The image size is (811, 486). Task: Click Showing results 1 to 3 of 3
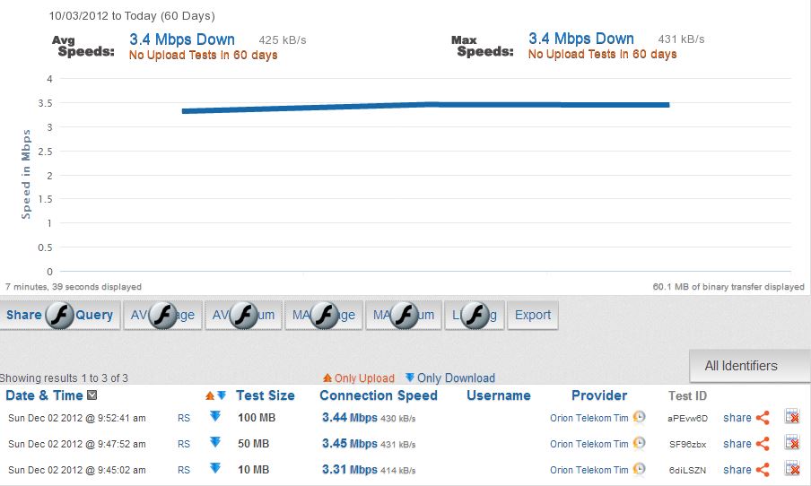[64, 378]
